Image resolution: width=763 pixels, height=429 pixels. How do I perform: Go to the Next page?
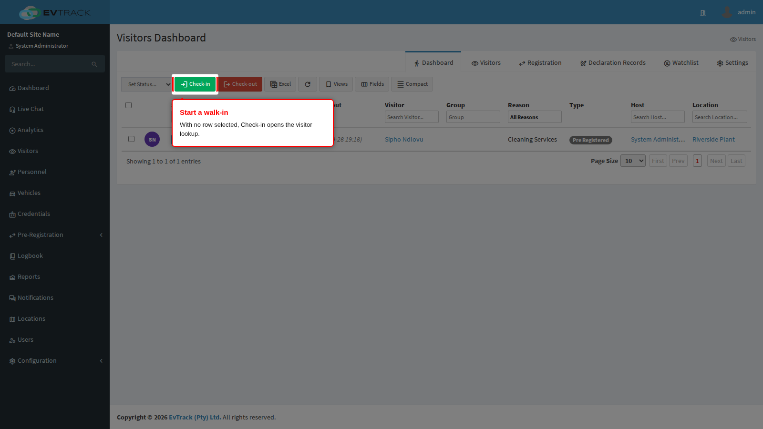click(x=716, y=161)
